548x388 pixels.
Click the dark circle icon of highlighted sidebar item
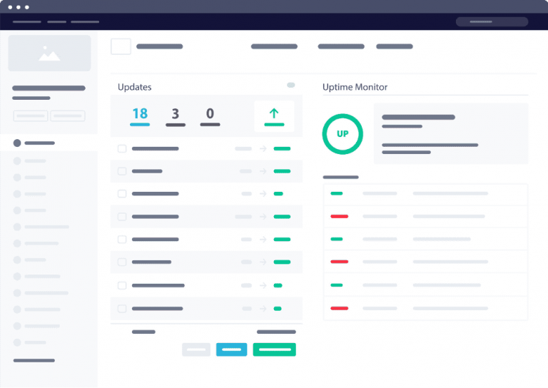(x=17, y=143)
